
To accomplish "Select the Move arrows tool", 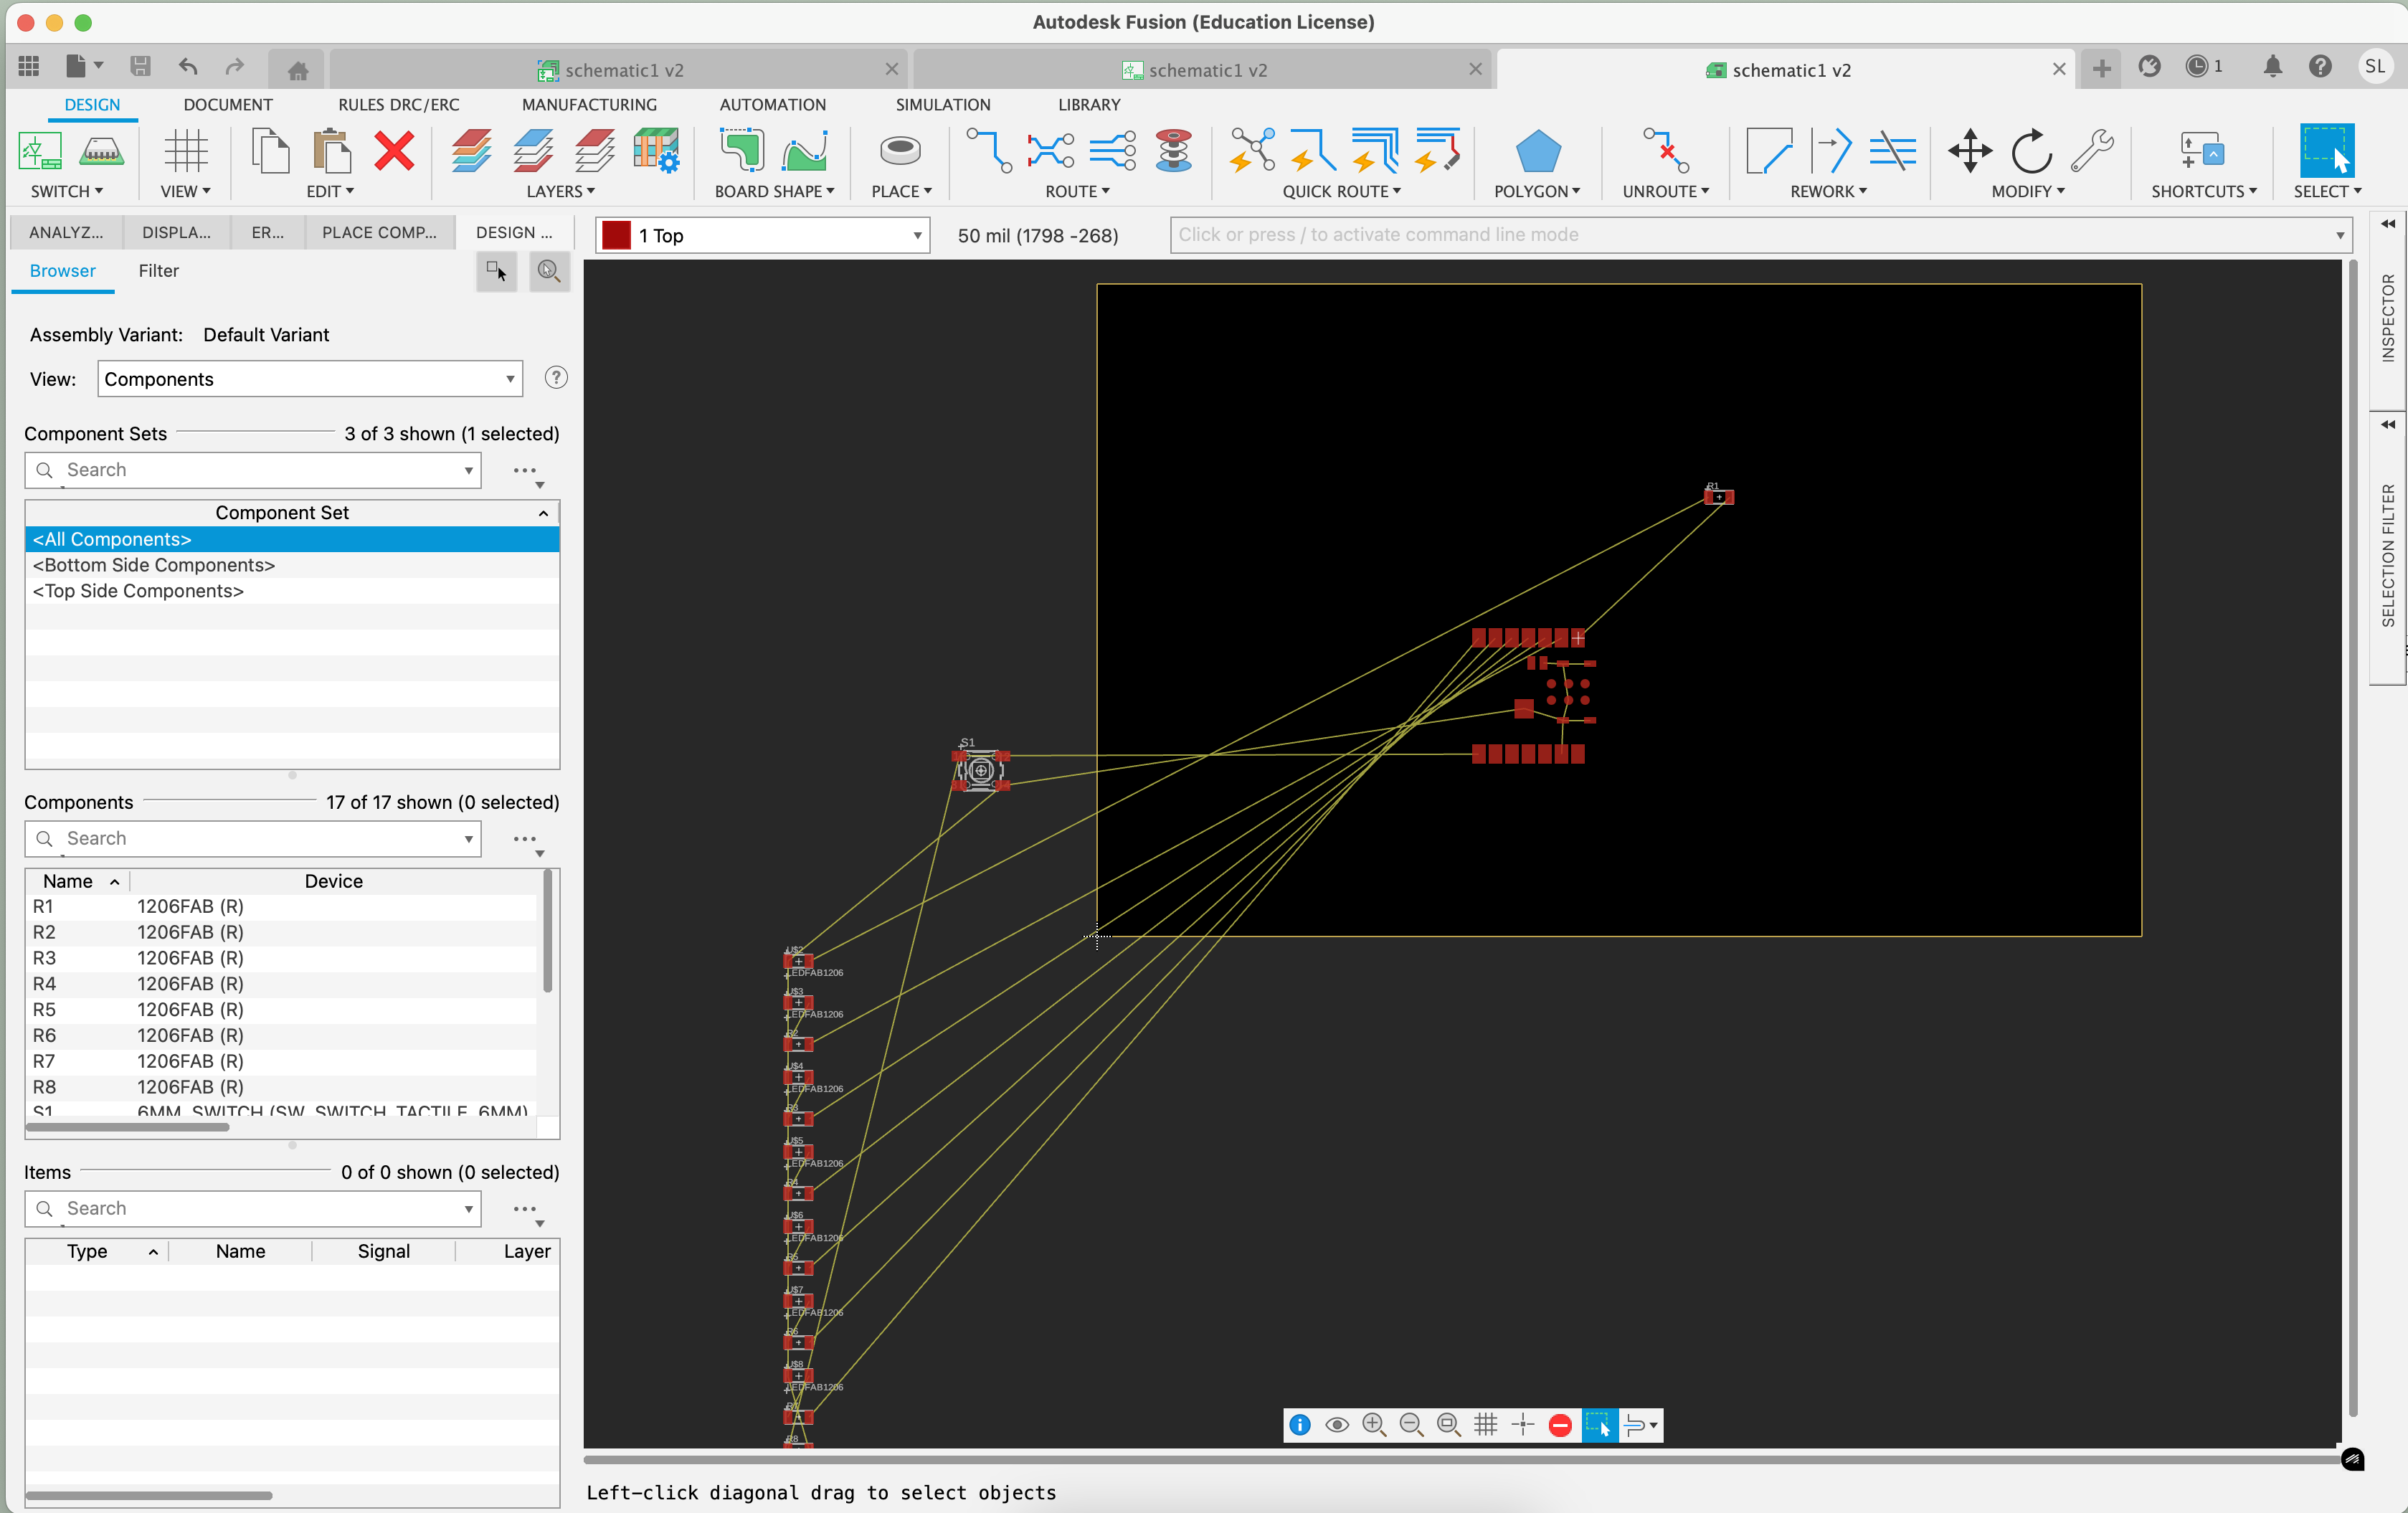I will [x=1970, y=152].
